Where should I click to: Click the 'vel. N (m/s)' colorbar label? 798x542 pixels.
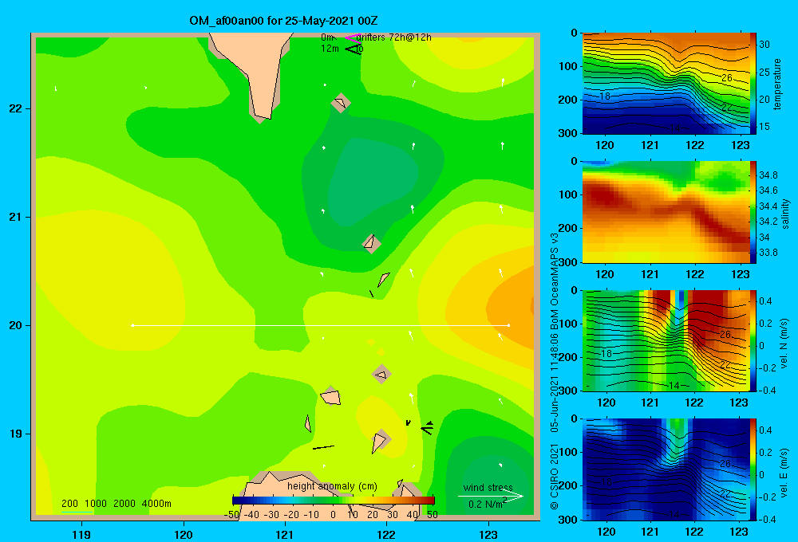pos(784,344)
